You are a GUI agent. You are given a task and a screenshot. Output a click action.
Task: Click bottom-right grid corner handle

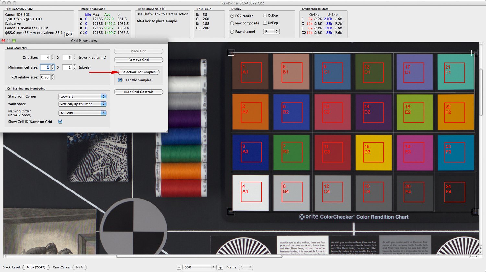coord(475,212)
